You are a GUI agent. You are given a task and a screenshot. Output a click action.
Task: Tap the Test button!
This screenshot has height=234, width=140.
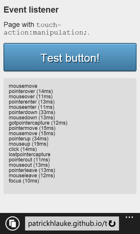point(70,57)
